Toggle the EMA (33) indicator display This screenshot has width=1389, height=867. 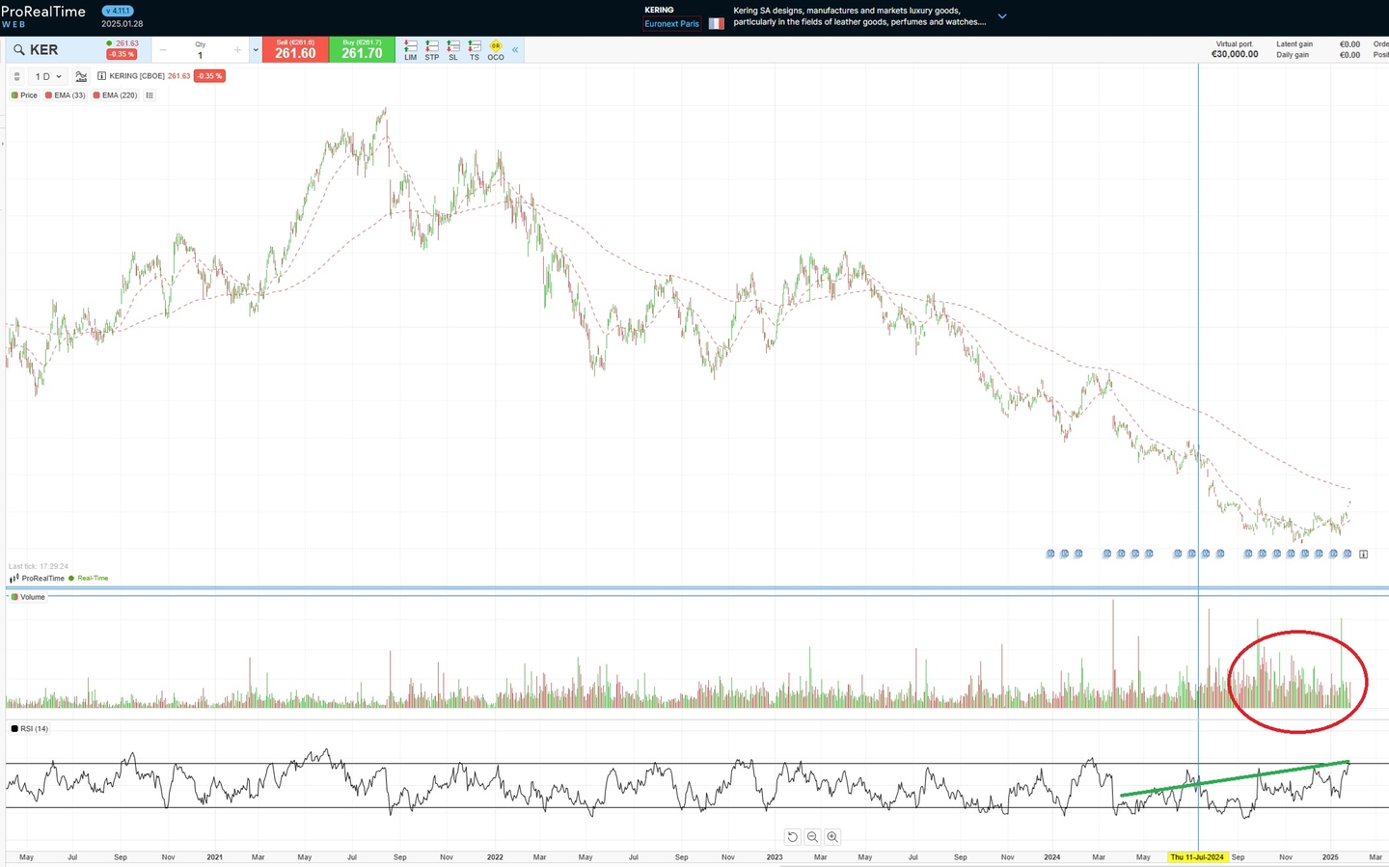64,95
